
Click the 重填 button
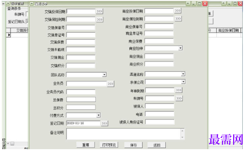(x=86, y=145)
